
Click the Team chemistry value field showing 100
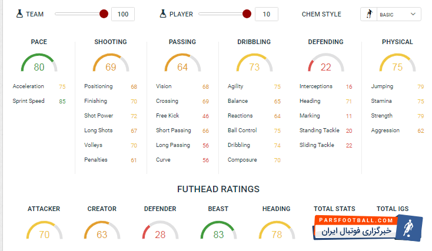[x=123, y=14]
